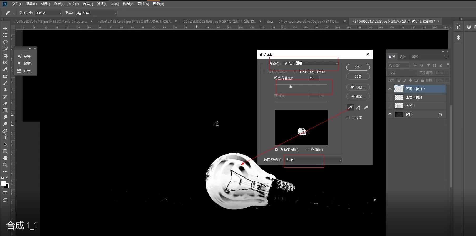Enable 本地化颜色簇 checkbox

pos(295,71)
